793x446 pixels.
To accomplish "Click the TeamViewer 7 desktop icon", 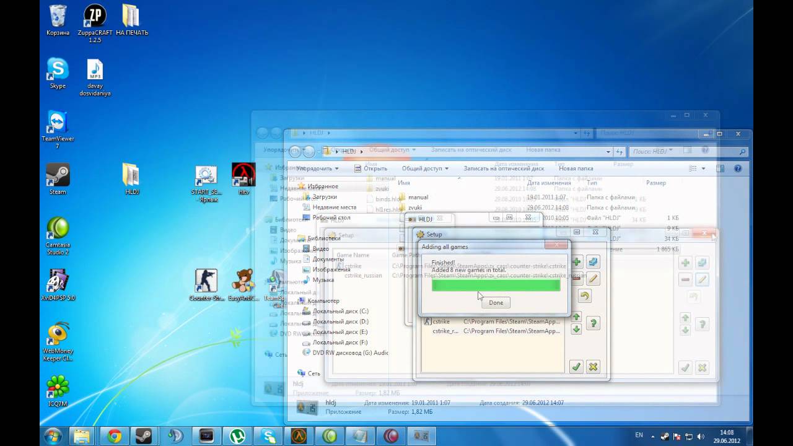I will 58,130.
